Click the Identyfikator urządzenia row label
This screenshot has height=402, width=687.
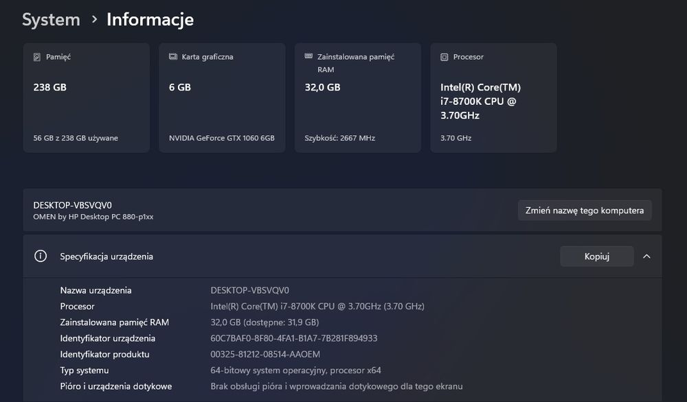(107, 338)
